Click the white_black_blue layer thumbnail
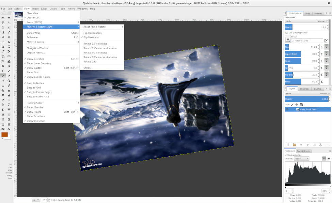Image resolution: width=332 pixels, height=203 pixels. pyautogui.click(x=298, y=109)
